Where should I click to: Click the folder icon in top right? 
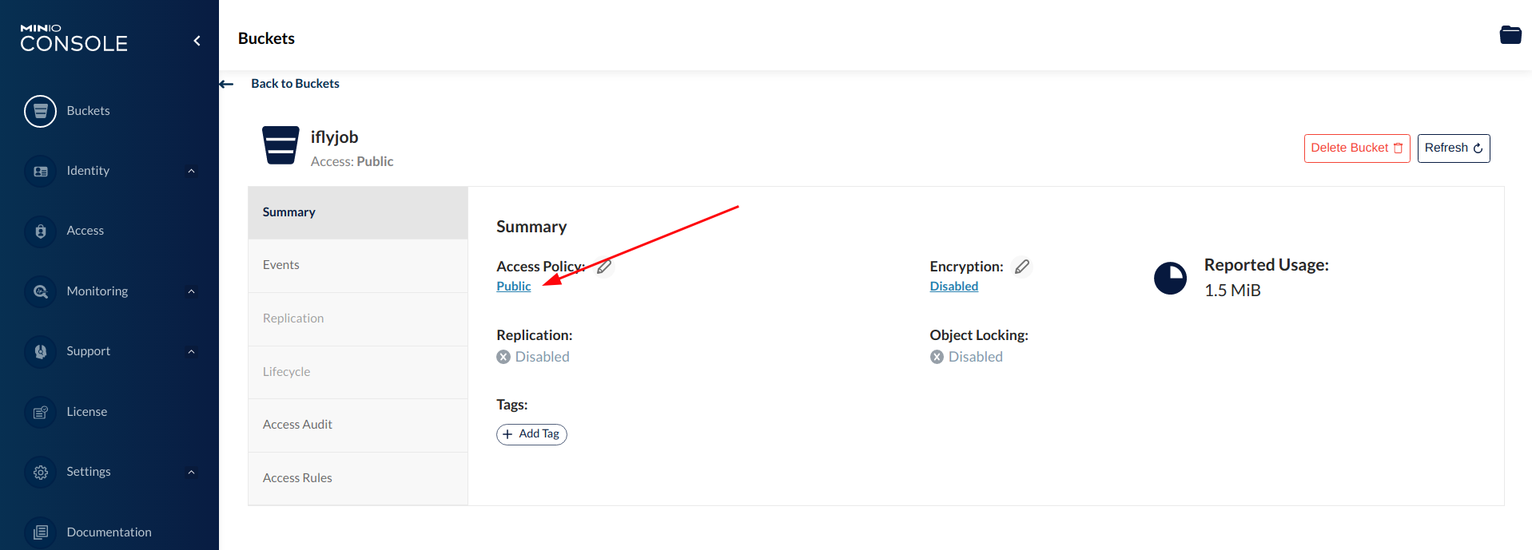pos(1510,35)
